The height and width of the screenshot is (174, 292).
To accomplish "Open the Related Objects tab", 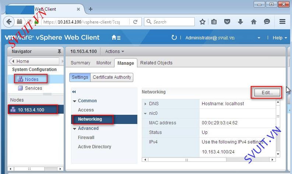I will [x=156, y=63].
